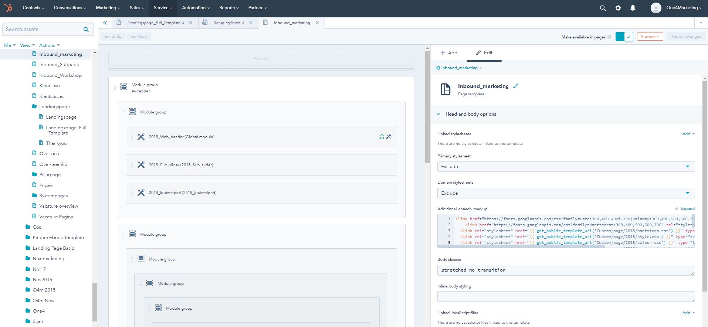Image resolution: width=708 pixels, height=327 pixels.
Task: Select the Header placeholder region
Action: click(x=261, y=59)
